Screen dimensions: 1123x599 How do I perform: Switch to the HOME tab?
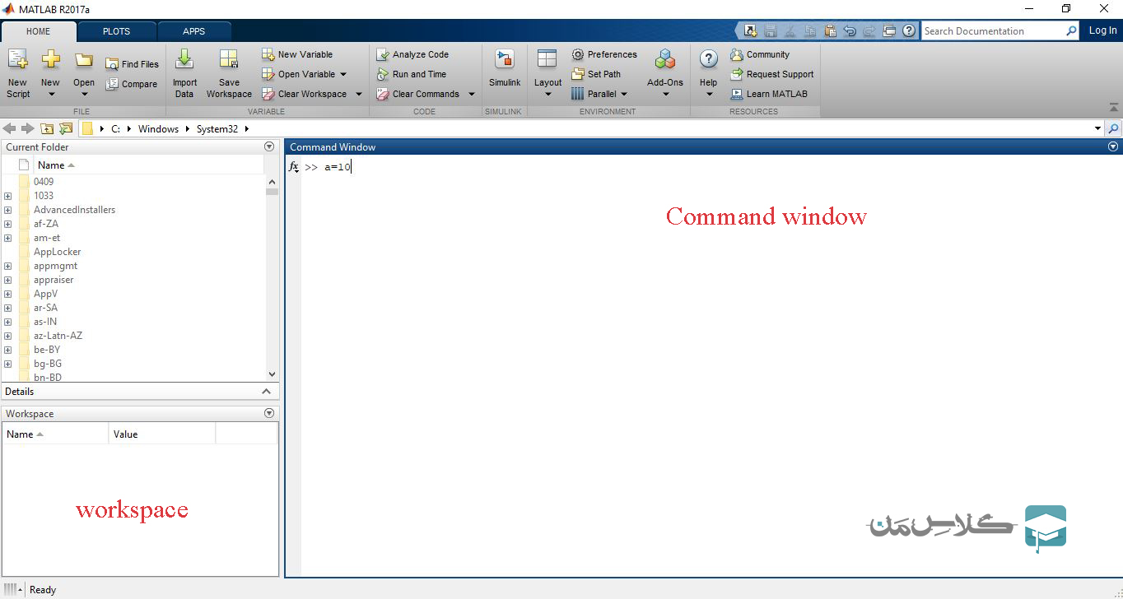click(x=39, y=31)
